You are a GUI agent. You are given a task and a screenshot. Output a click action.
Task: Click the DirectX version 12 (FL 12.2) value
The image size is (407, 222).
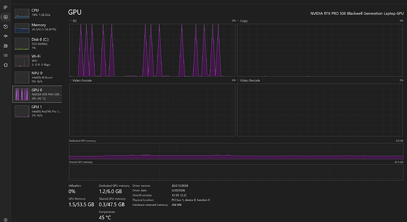[x=179, y=196]
